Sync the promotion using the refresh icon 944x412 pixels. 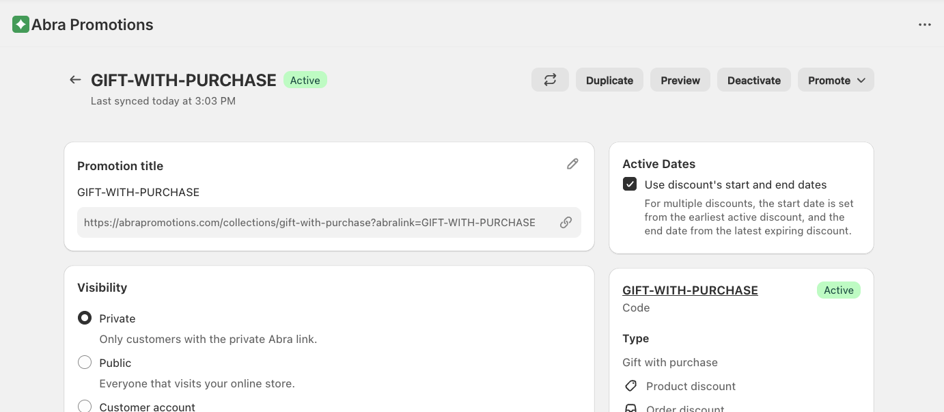point(550,80)
